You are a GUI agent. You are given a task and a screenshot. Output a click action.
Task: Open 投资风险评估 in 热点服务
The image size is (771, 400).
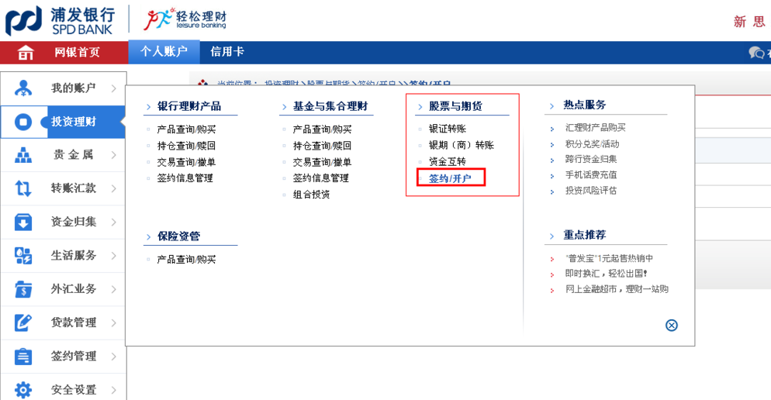(591, 191)
